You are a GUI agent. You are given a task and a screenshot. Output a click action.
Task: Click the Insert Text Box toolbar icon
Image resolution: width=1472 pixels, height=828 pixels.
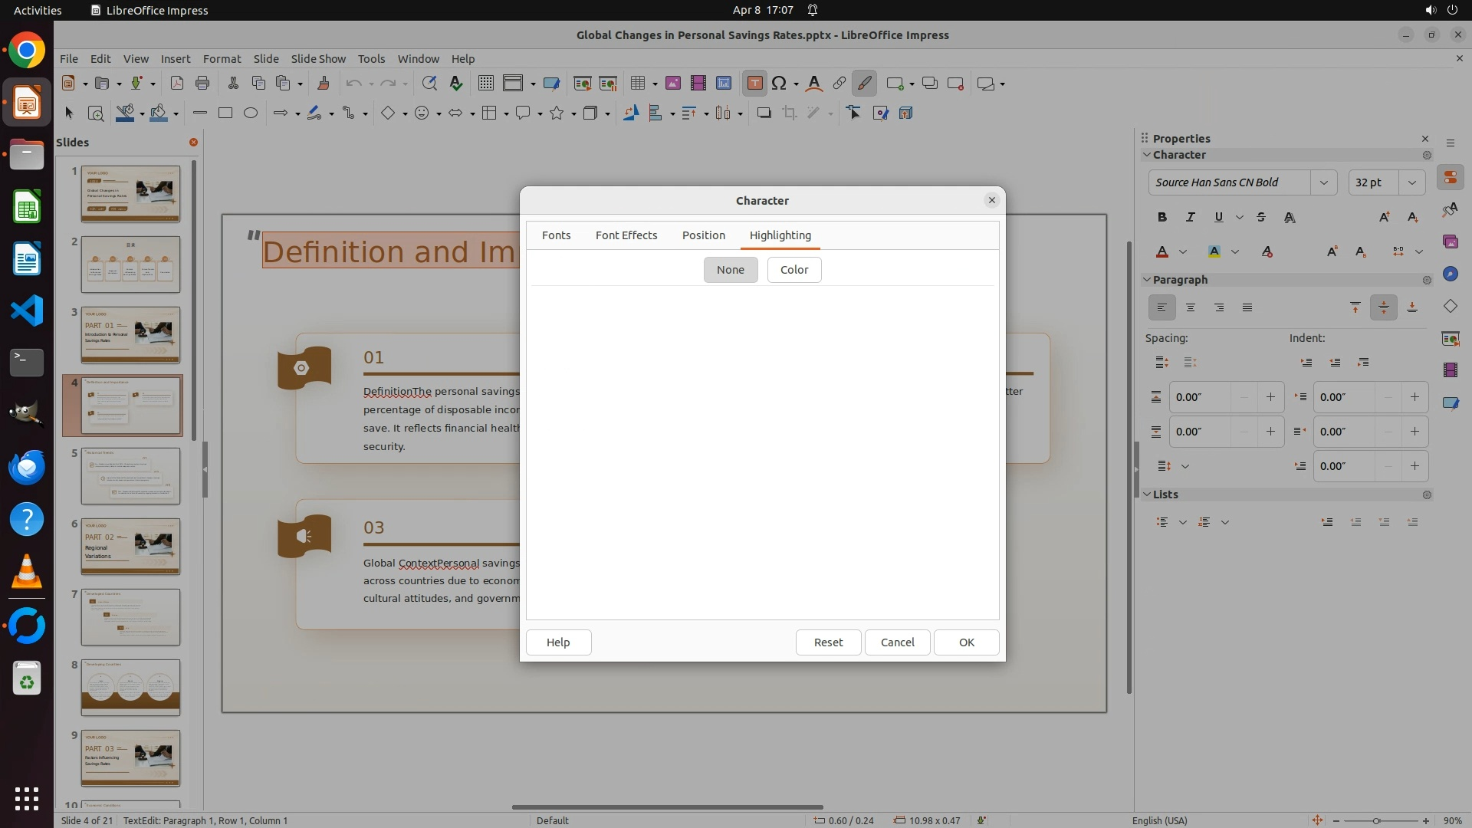coord(754,84)
